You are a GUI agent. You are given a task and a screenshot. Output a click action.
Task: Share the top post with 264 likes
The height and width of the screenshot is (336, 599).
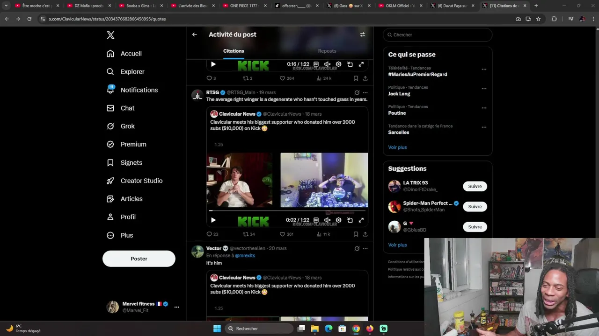(365, 78)
